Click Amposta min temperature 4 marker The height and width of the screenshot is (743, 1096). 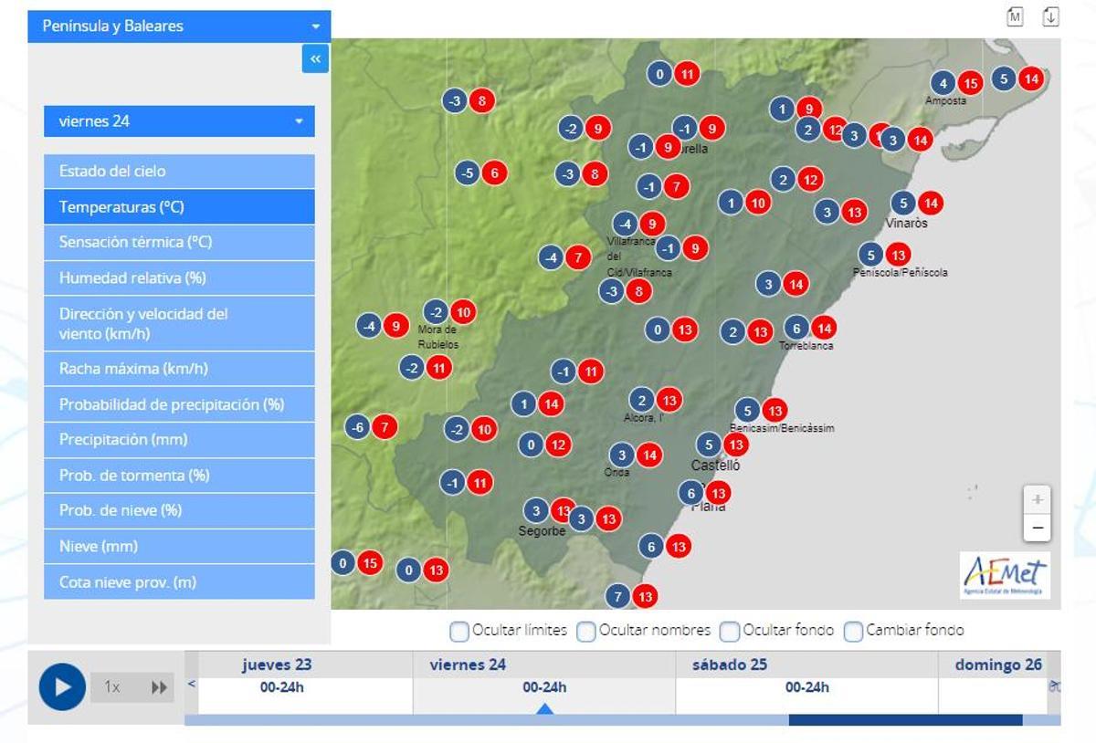[x=943, y=84]
